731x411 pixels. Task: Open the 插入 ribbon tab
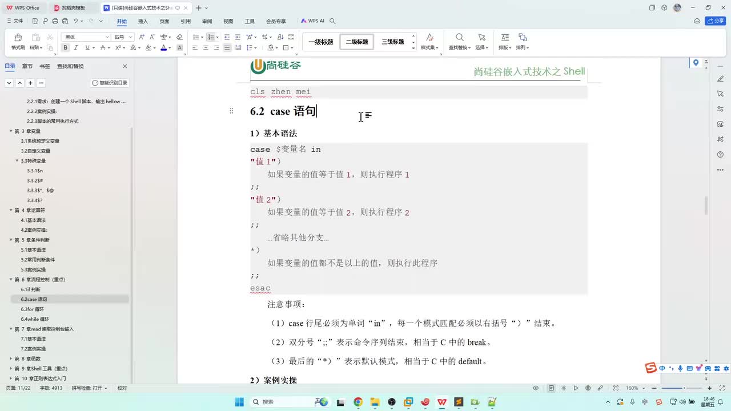click(x=143, y=21)
